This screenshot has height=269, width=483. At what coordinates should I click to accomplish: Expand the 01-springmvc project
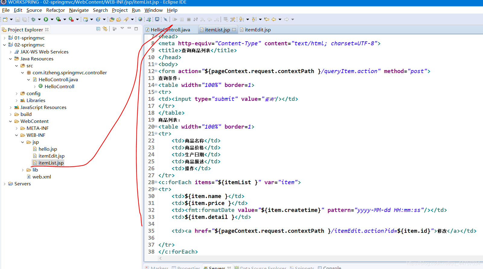click(x=4, y=38)
